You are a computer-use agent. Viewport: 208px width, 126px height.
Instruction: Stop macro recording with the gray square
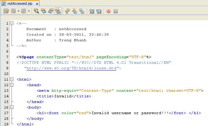tap(116, 11)
